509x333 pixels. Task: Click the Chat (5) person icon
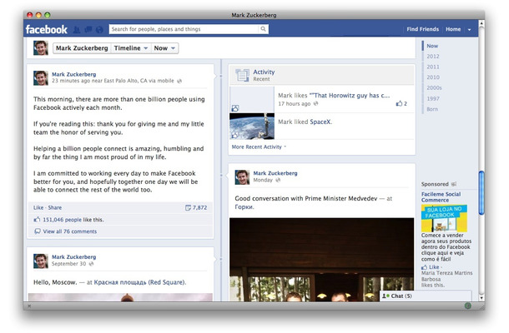point(386,296)
